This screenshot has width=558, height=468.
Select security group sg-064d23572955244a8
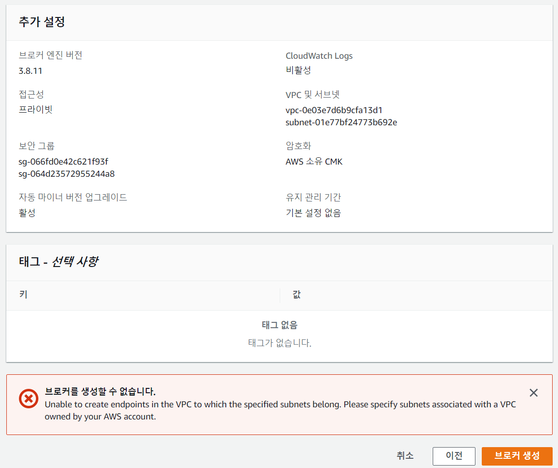[67, 174]
